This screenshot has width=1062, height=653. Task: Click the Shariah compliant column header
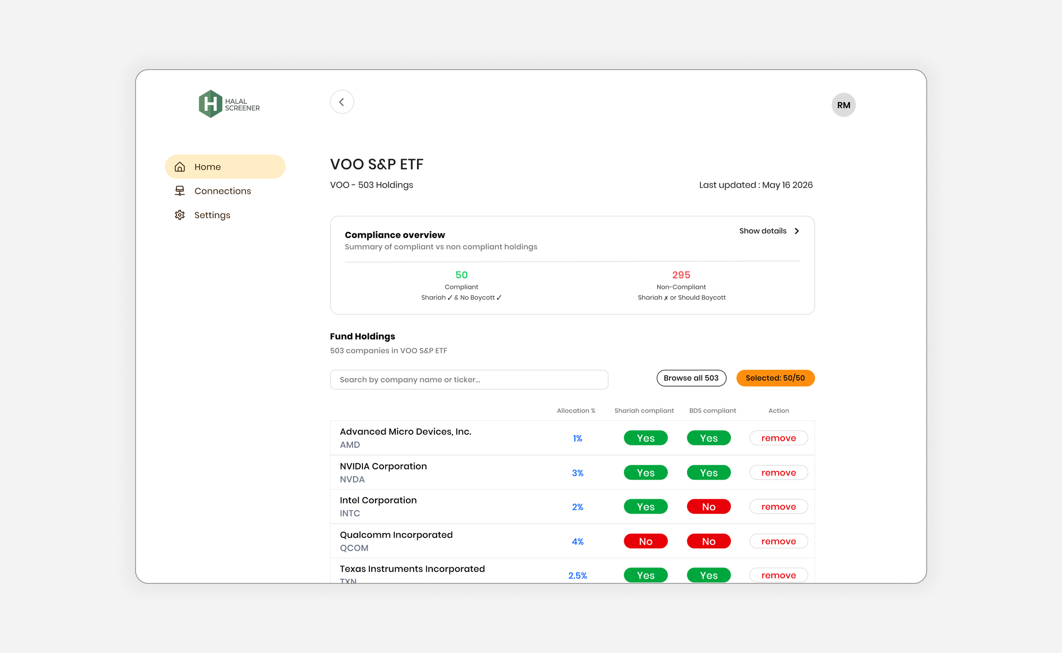tap(644, 411)
